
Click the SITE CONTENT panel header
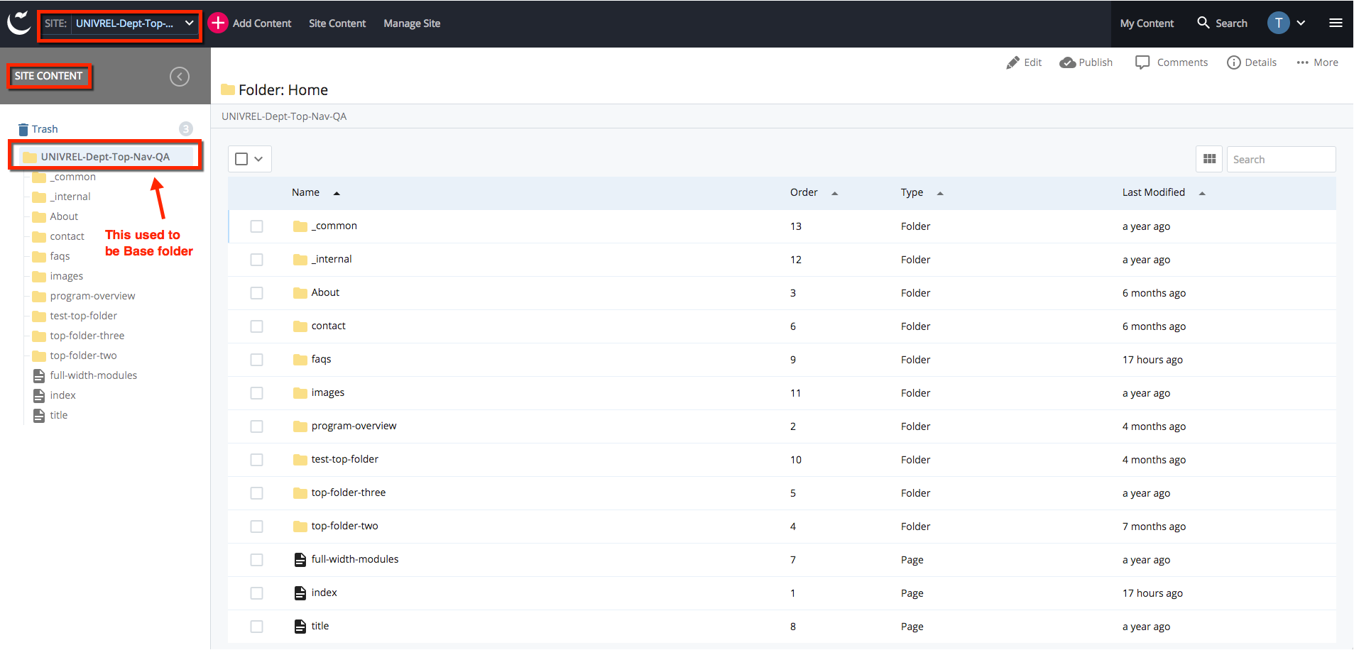click(x=48, y=76)
